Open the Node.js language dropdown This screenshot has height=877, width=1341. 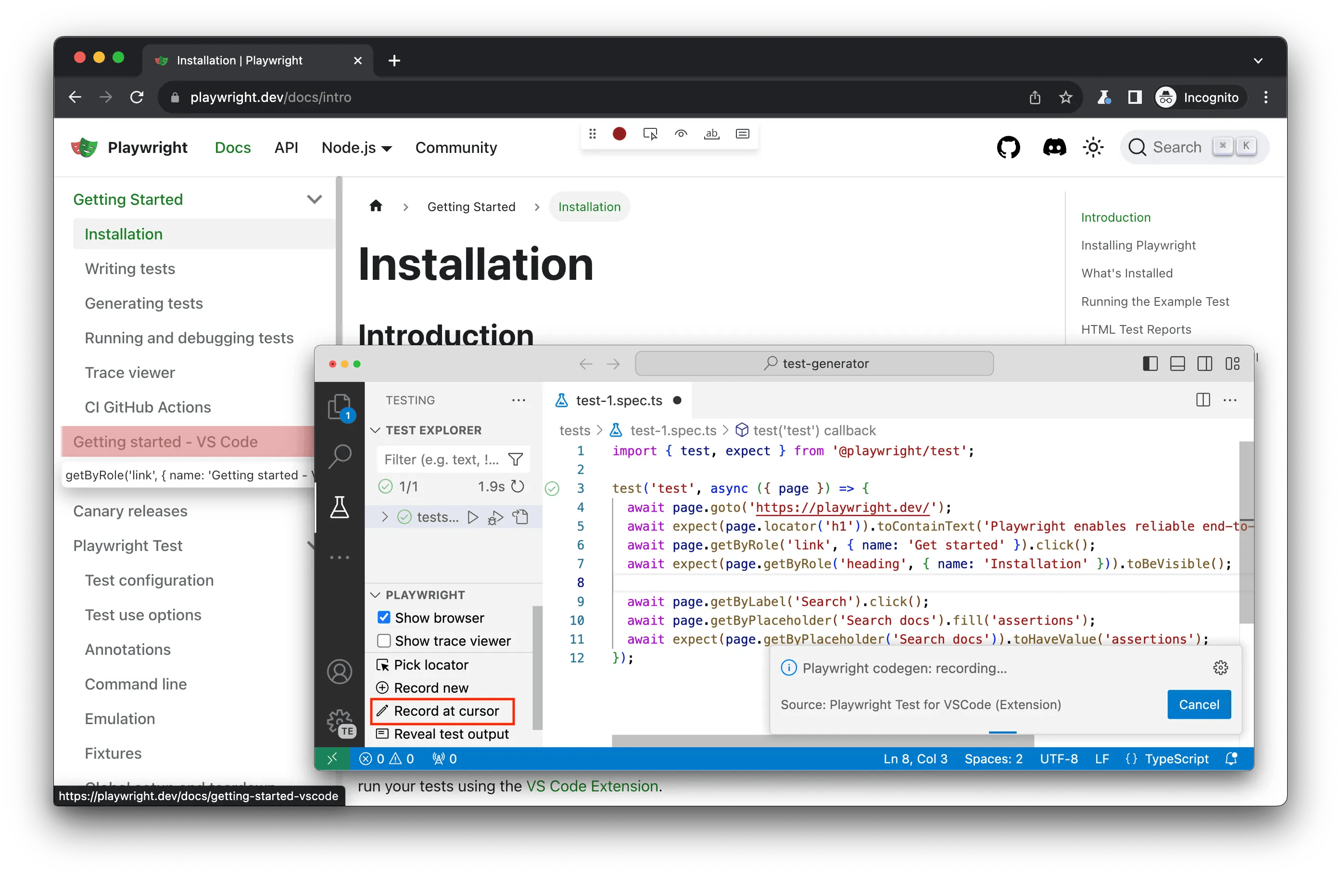[357, 148]
